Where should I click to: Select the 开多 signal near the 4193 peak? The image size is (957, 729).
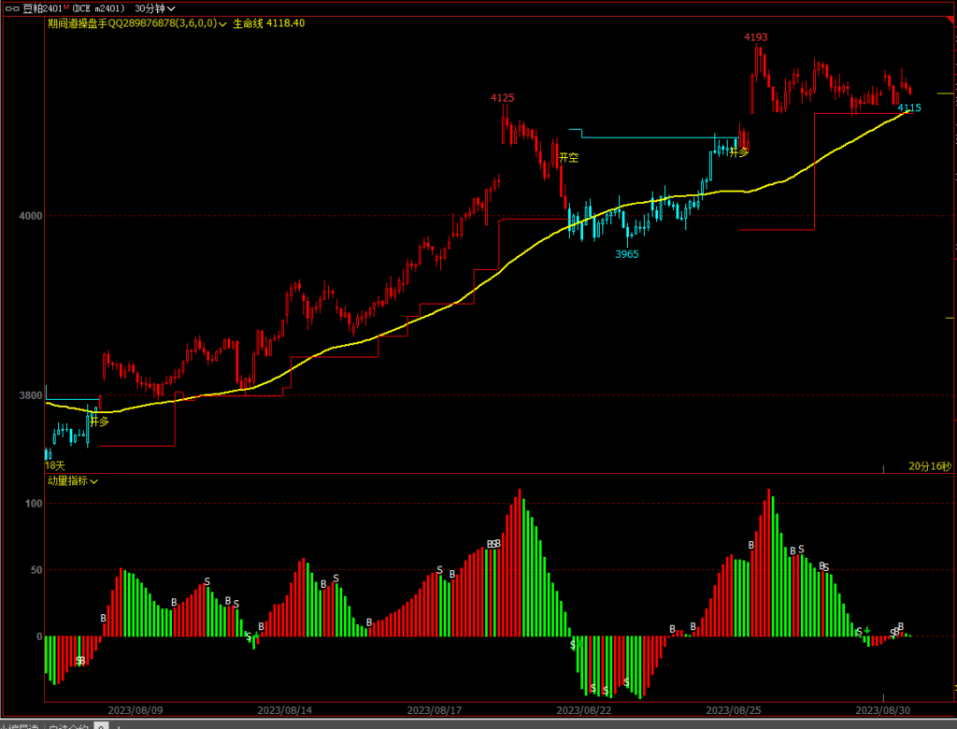click(x=738, y=152)
